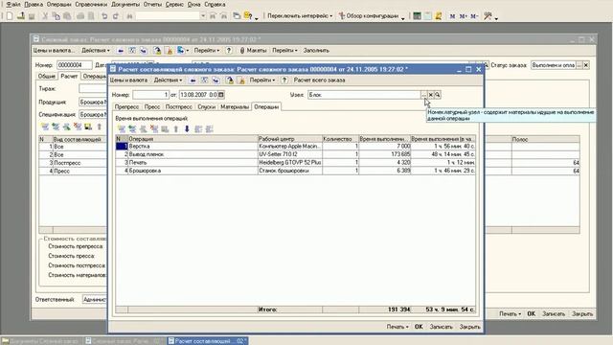Click the ellipsis select button of Узел field
Viewport: 613px width, 345px height.
coord(423,95)
